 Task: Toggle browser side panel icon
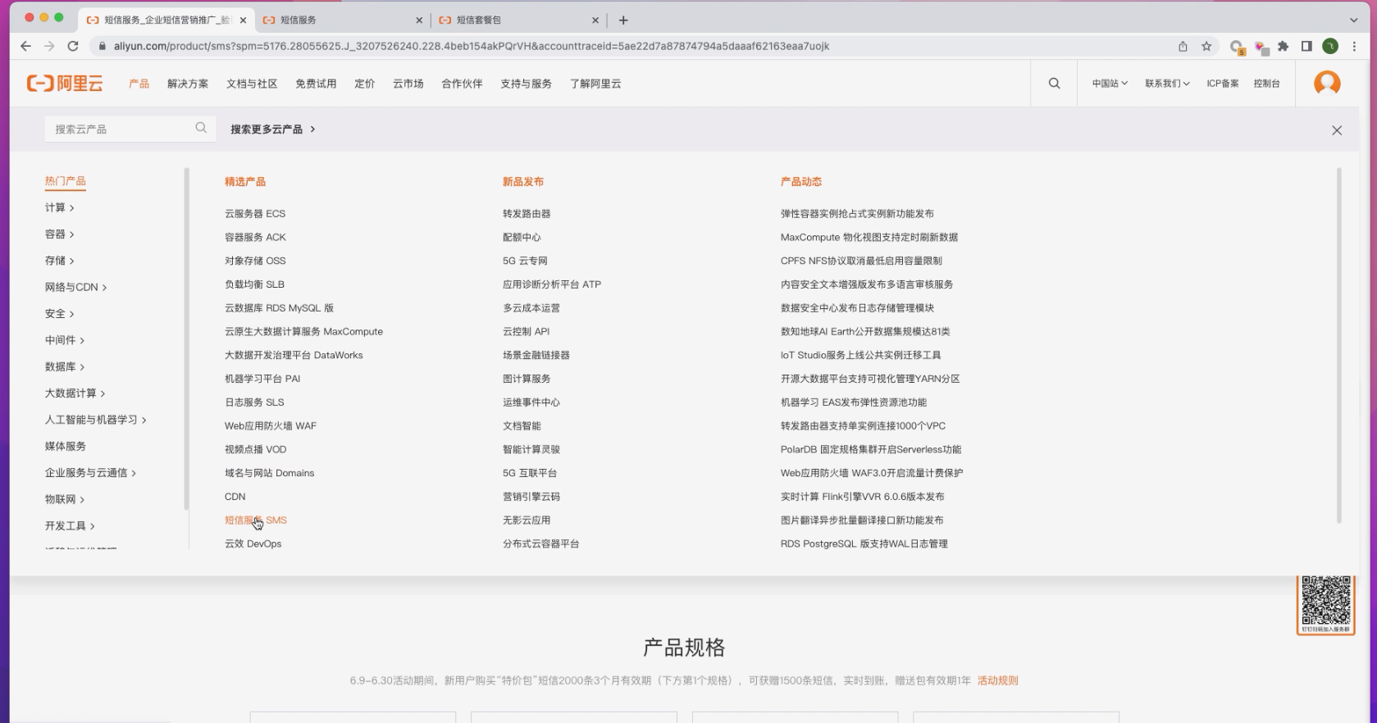[x=1306, y=46]
